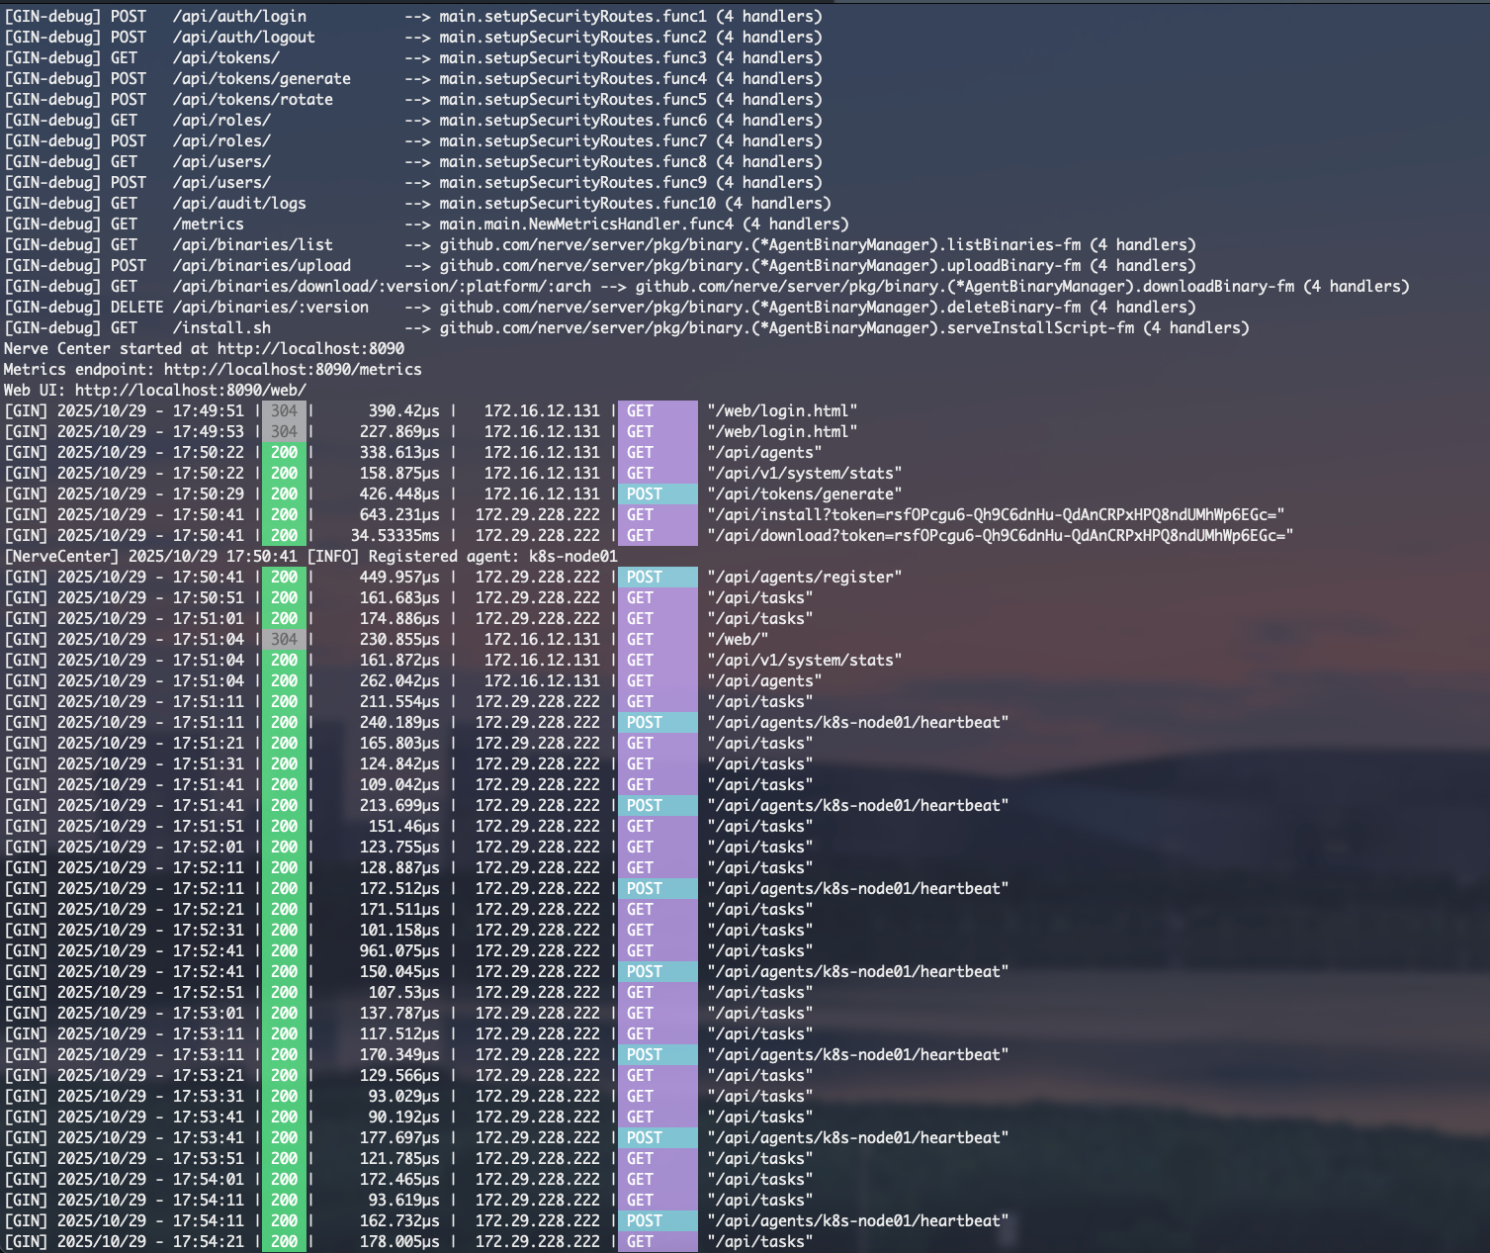The image size is (1490, 1253).
Task: Click the '961.075µs' latency value
Action: 399,950
